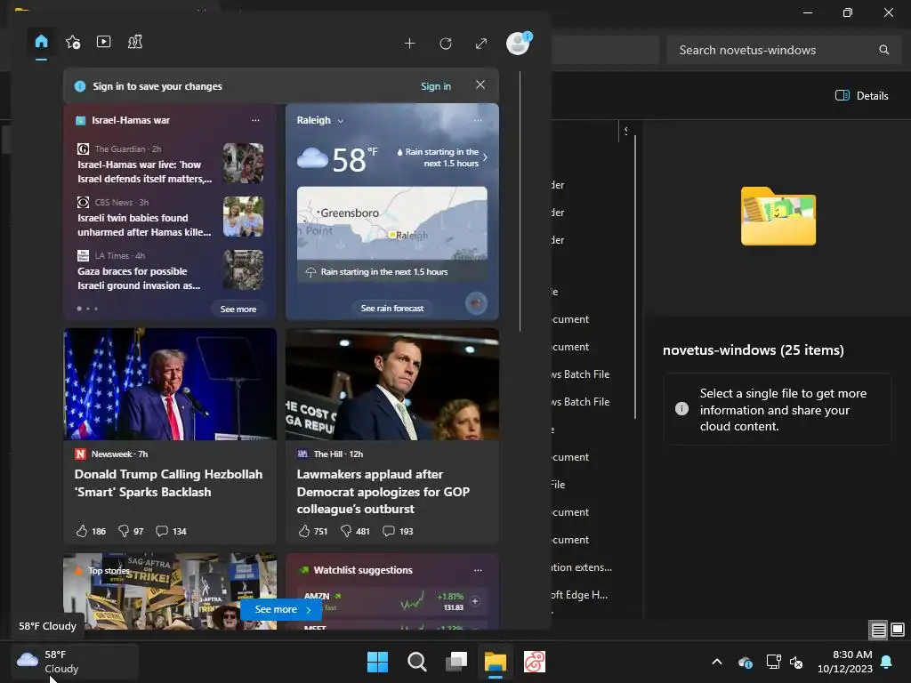
Task: Click the blue See more button
Action: 280,609
